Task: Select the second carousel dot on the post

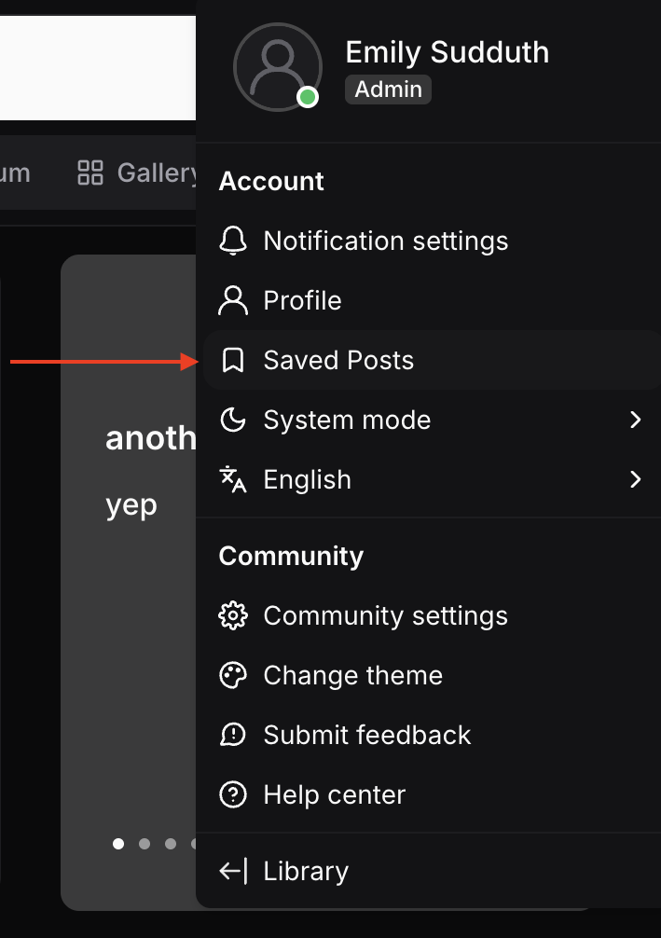Action: (x=145, y=844)
